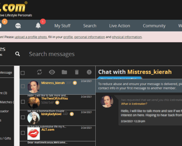
Task: Select 'We are a Domme/Dom Couple' preview
Action: (x=47, y=111)
